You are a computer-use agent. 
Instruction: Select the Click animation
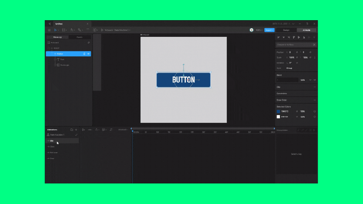[x=52, y=147]
